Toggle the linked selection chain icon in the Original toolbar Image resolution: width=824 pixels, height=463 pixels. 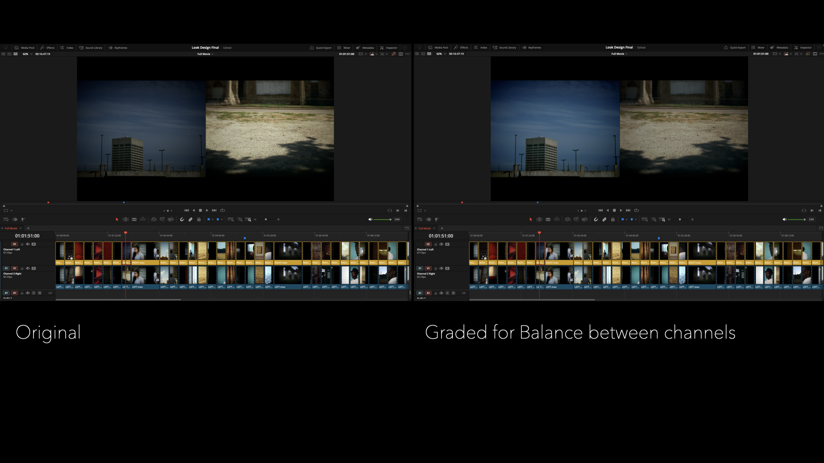click(191, 219)
